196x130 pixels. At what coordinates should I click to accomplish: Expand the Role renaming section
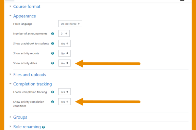[x=27, y=127]
